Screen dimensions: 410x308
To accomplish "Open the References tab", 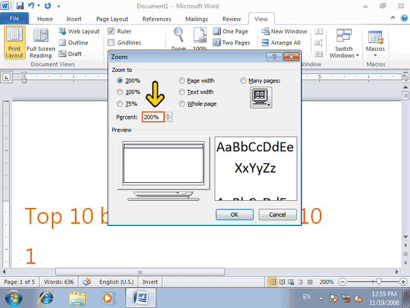I will point(156,19).
